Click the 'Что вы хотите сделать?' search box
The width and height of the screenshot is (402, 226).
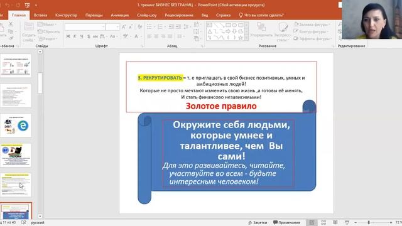pos(261,15)
